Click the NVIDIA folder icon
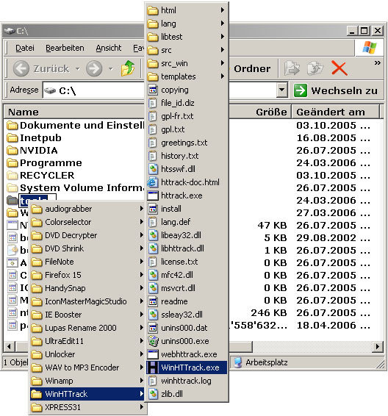The width and height of the screenshot is (388, 416). click(x=12, y=150)
